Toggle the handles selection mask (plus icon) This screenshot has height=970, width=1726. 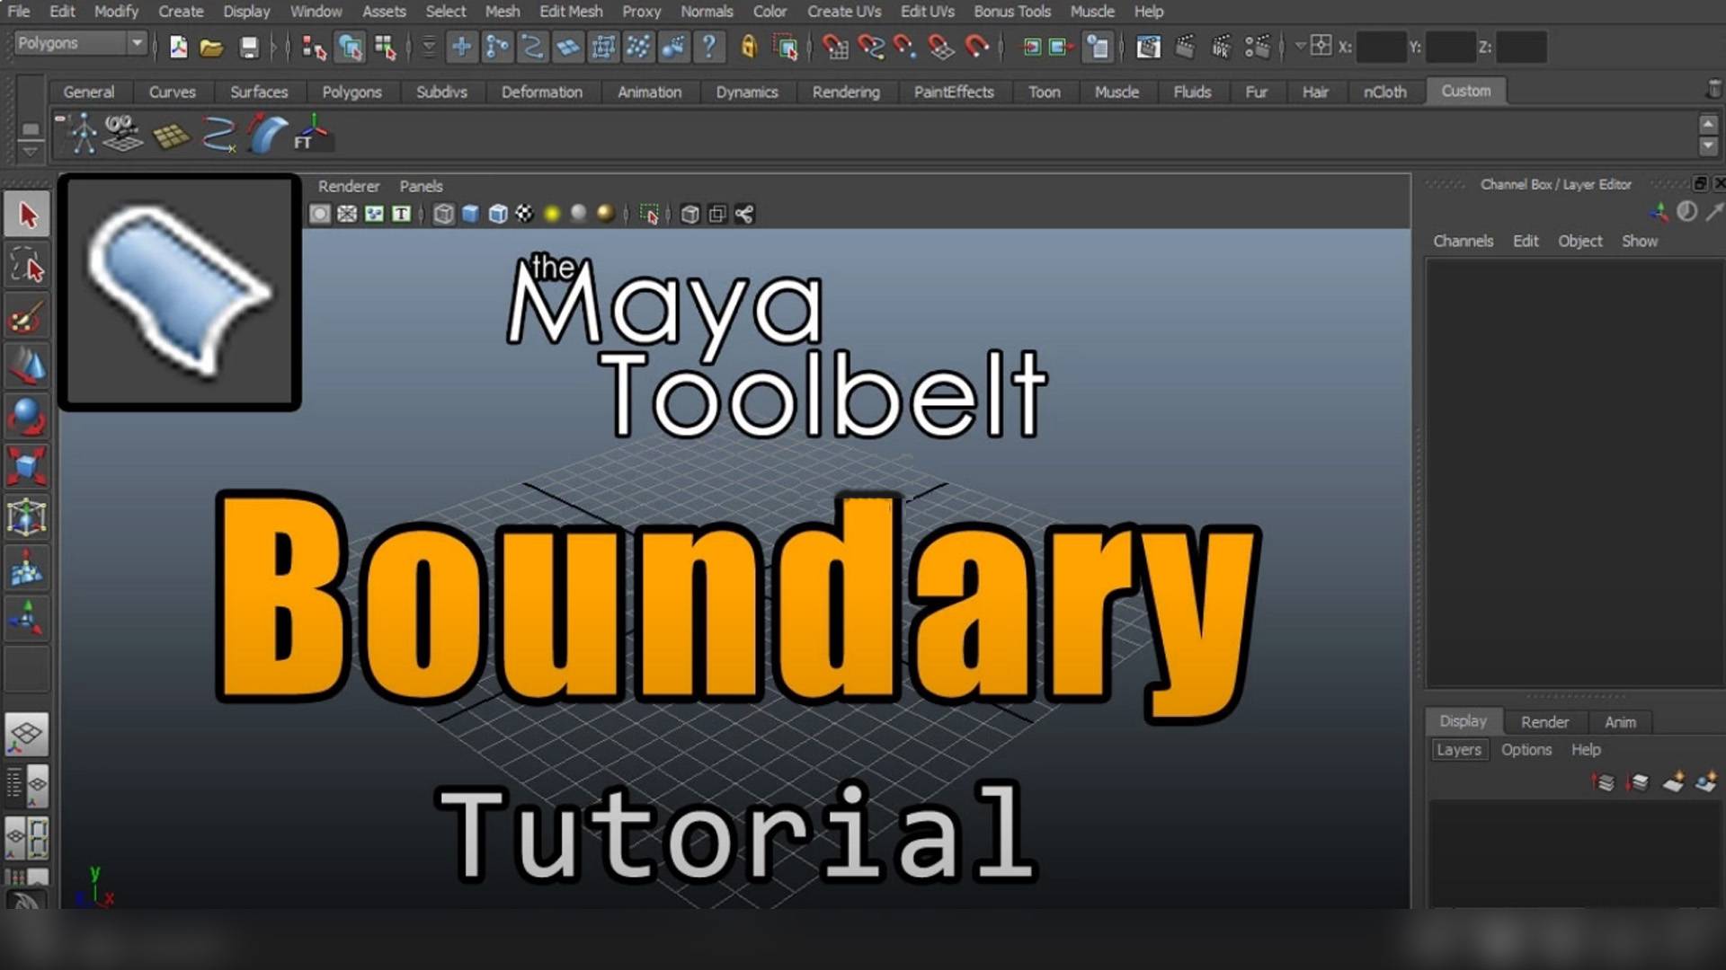[461, 47]
